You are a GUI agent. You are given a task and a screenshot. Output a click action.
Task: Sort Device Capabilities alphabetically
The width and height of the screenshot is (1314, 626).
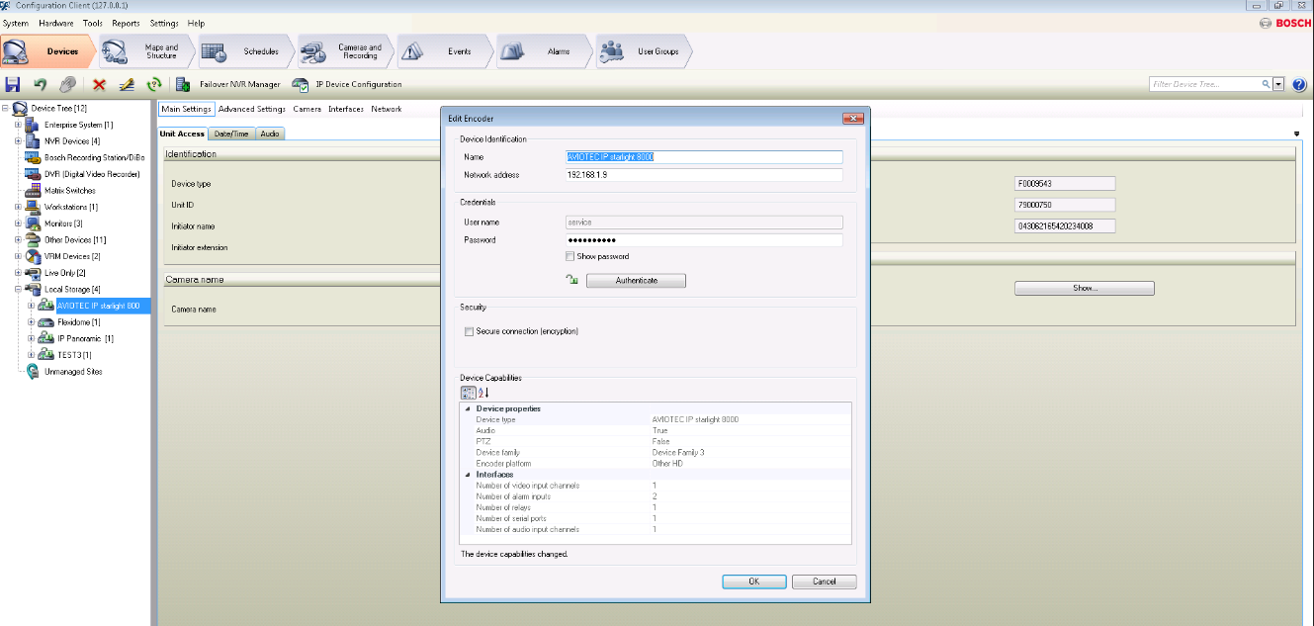tap(484, 393)
